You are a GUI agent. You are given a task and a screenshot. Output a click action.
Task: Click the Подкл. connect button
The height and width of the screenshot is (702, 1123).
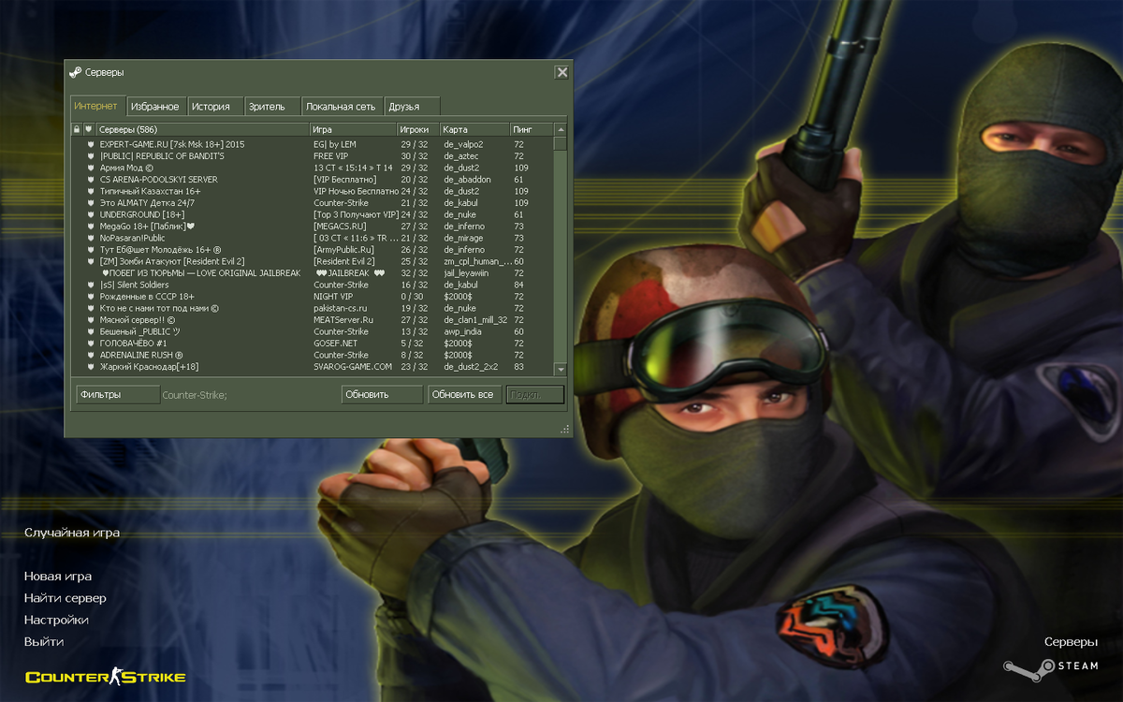535,395
